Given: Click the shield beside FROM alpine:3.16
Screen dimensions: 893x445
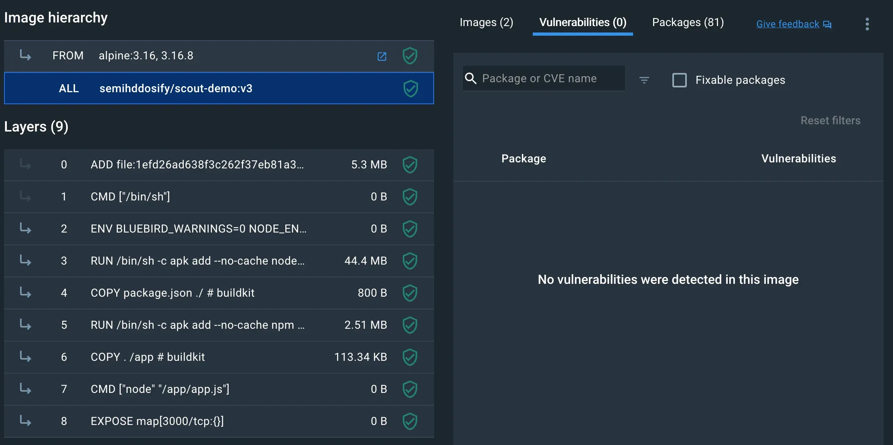Looking at the screenshot, I should [410, 56].
